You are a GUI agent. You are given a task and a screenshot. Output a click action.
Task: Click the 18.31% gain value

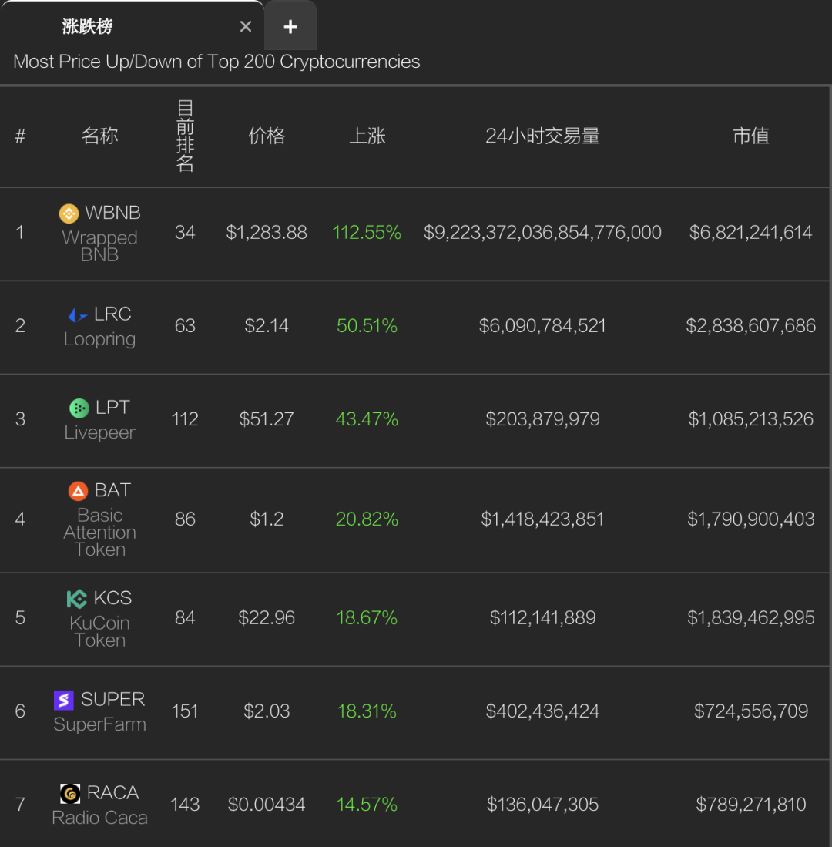tap(367, 712)
